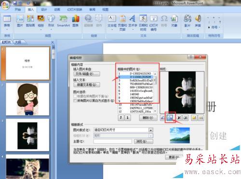Click the Omega 符号 symbol icon
The width and height of the screenshot is (241, 179).
(x=164, y=21)
